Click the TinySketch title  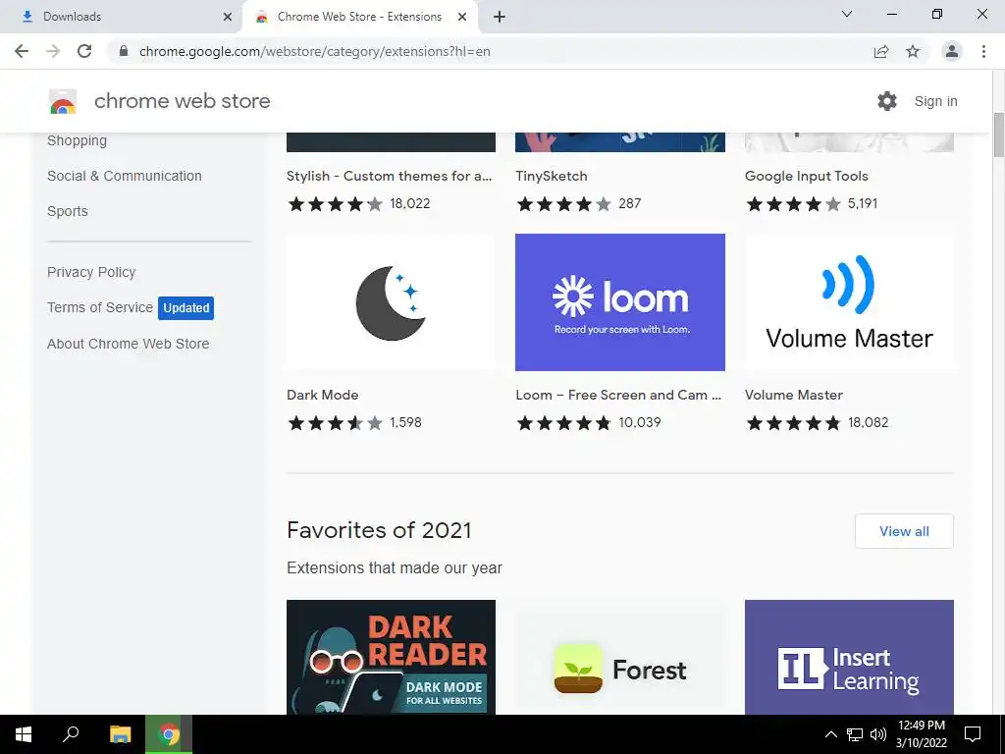(552, 176)
